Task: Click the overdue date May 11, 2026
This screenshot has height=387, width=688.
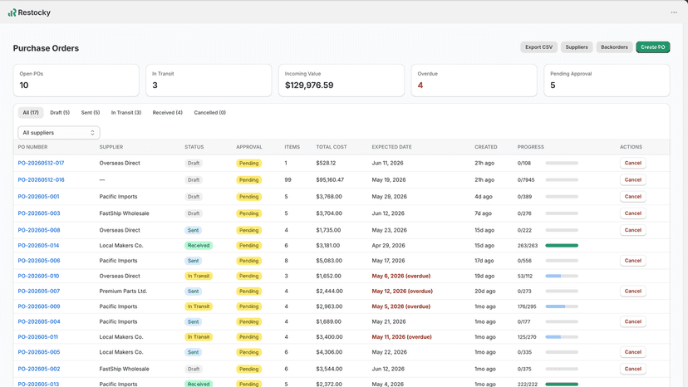Action: [401, 337]
